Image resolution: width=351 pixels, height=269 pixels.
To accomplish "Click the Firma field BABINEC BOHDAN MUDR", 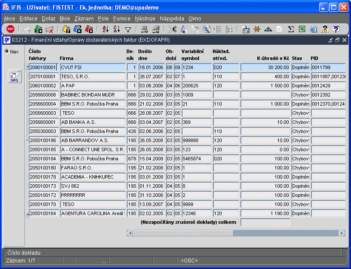I will tap(93, 95).
